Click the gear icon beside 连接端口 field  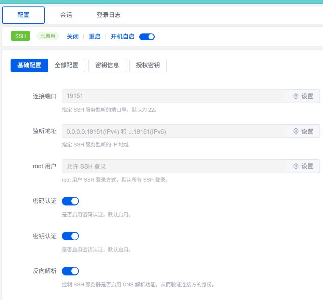click(x=296, y=96)
